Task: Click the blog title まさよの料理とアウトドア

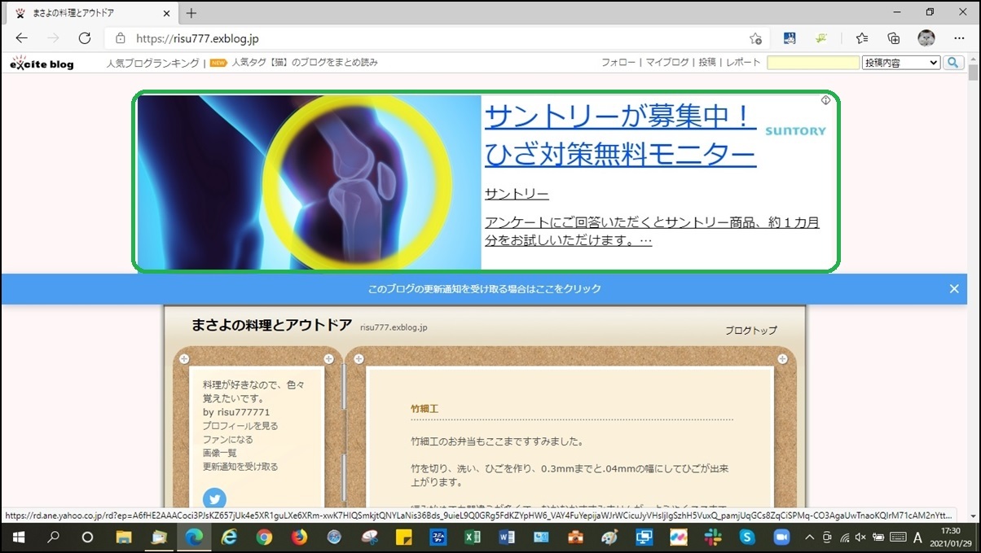Action: click(x=272, y=325)
